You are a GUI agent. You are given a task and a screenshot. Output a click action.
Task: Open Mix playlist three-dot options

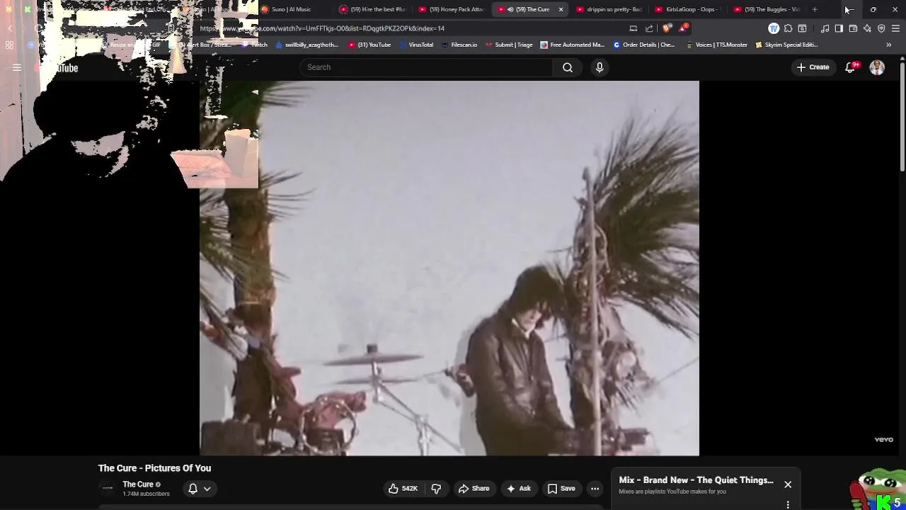(788, 505)
